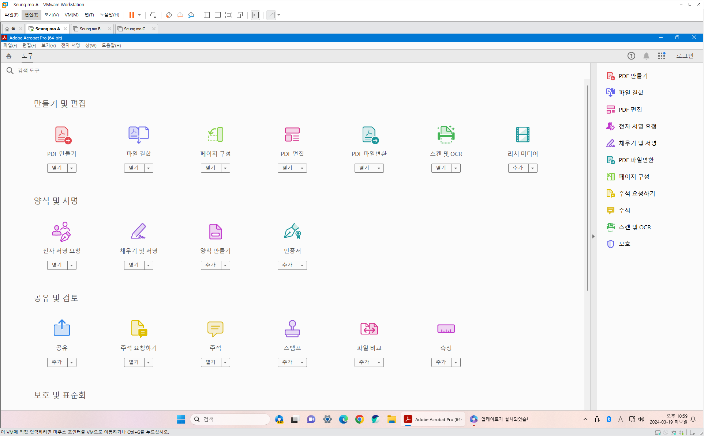Click the 리치 미디어 film icon
The width and height of the screenshot is (704, 436).
[x=523, y=135]
